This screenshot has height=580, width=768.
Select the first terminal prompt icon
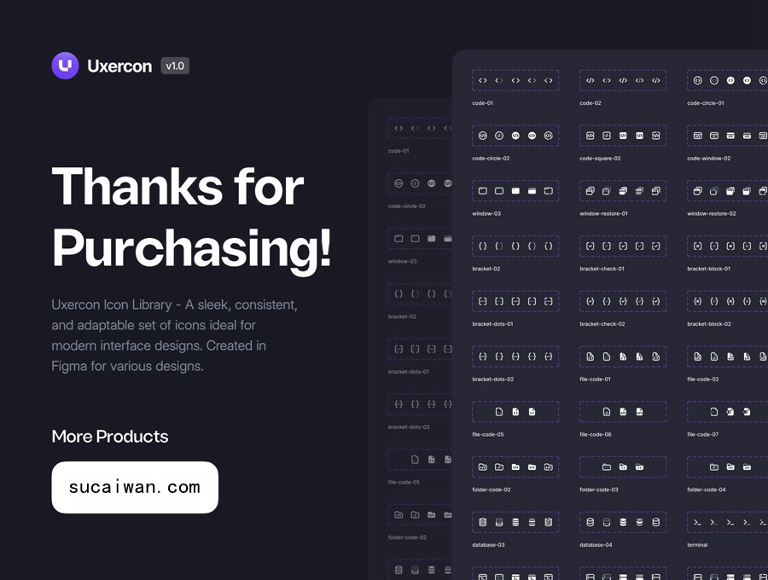pos(697,522)
